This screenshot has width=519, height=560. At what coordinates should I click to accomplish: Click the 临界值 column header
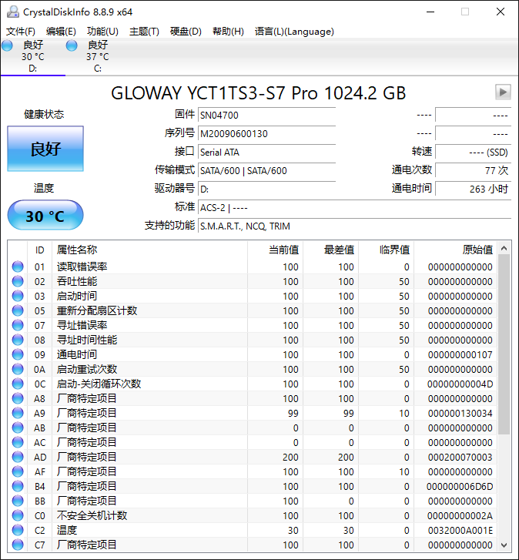click(x=386, y=250)
